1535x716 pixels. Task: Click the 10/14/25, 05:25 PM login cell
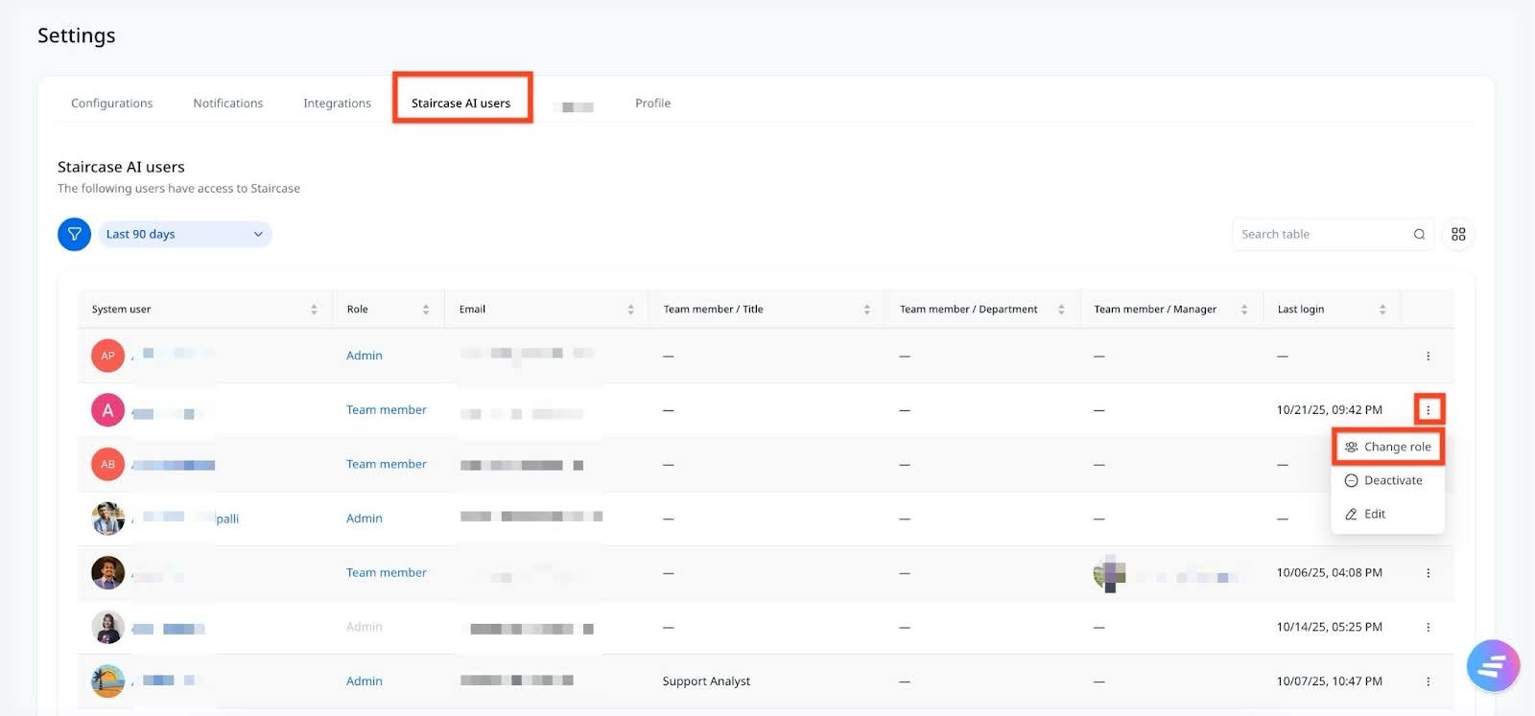click(x=1330, y=627)
